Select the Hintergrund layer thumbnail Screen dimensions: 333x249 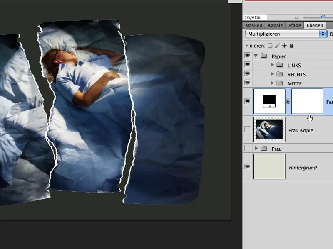coord(269,167)
